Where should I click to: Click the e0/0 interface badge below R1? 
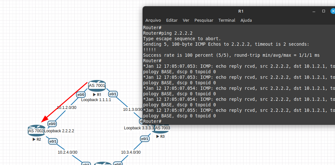pyautogui.click(x=81, y=95)
